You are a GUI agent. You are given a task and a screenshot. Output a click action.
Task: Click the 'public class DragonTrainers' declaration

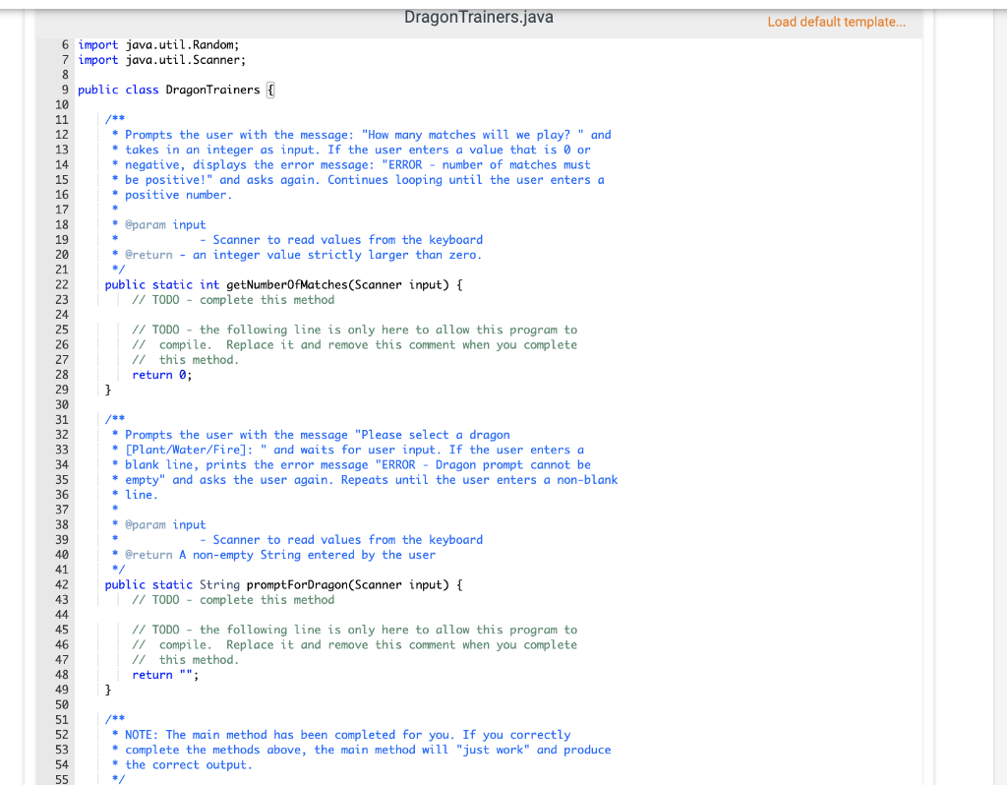pyautogui.click(x=176, y=90)
